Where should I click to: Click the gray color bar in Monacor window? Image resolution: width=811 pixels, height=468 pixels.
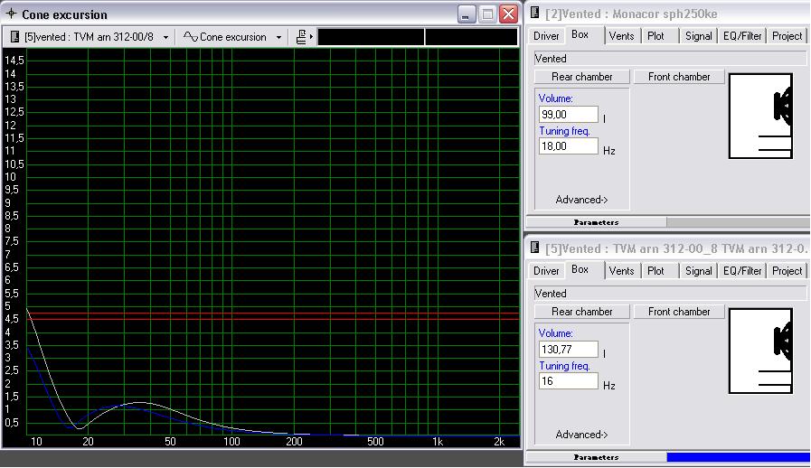(x=738, y=222)
